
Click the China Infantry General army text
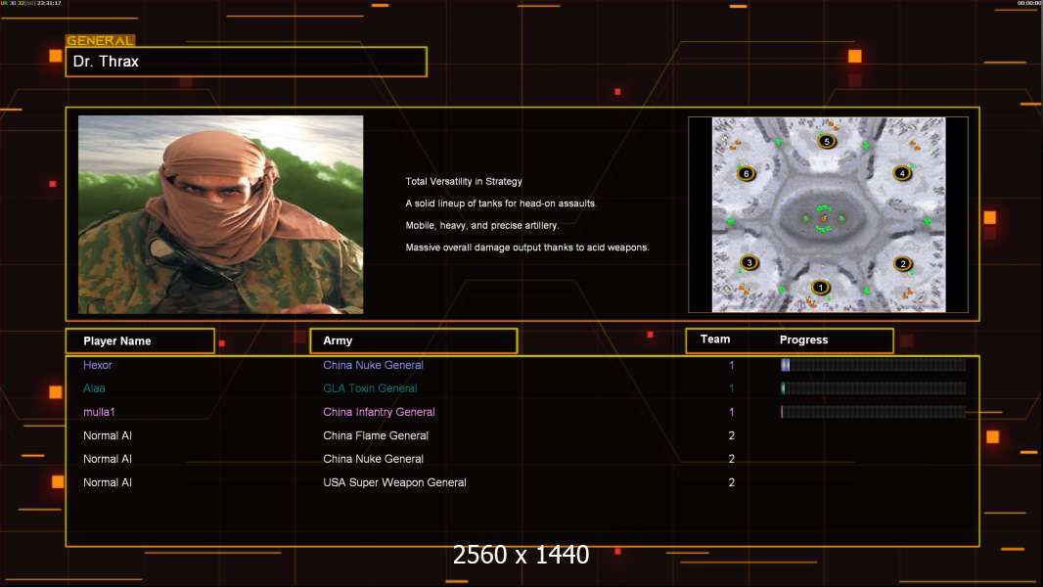380,412
